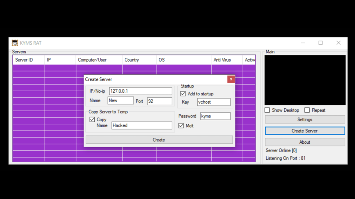Click the Name field containing New

[x=121, y=101]
